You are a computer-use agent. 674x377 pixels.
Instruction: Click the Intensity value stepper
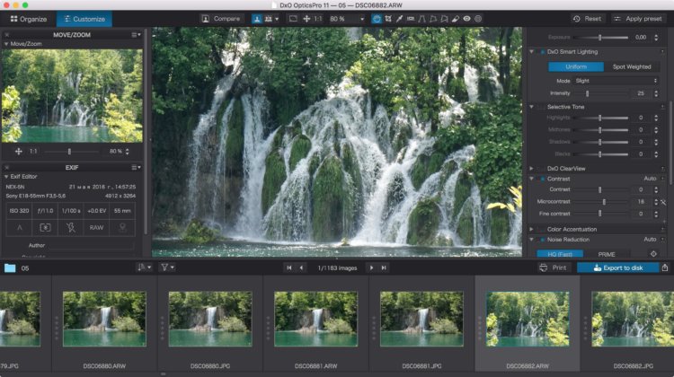pos(656,93)
